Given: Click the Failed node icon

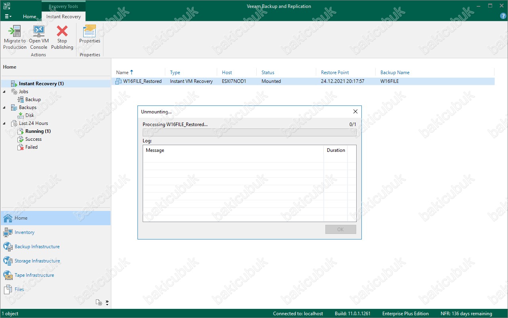Looking at the screenshot, I should tap(21, 147).
